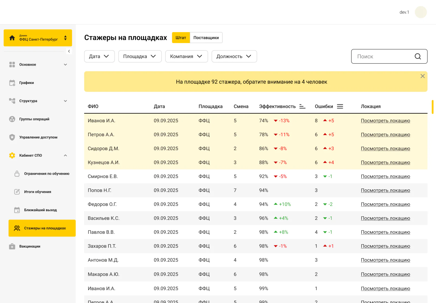436x303 pixels.
Task: Collapse the sidebar with the left chevron
Action: click(69, 51)
